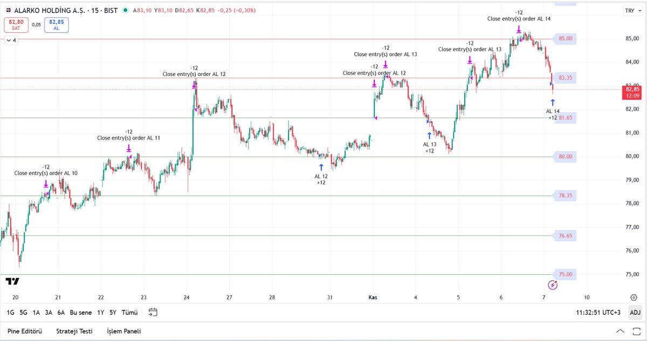Select the 1G time range
647x341 pixels.
[x=10, y=312]
